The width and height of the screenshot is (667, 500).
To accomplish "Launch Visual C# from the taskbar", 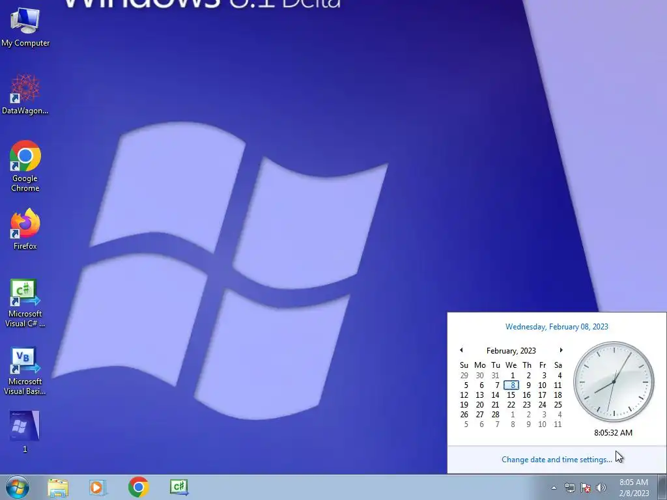I will tap(179, 487).
